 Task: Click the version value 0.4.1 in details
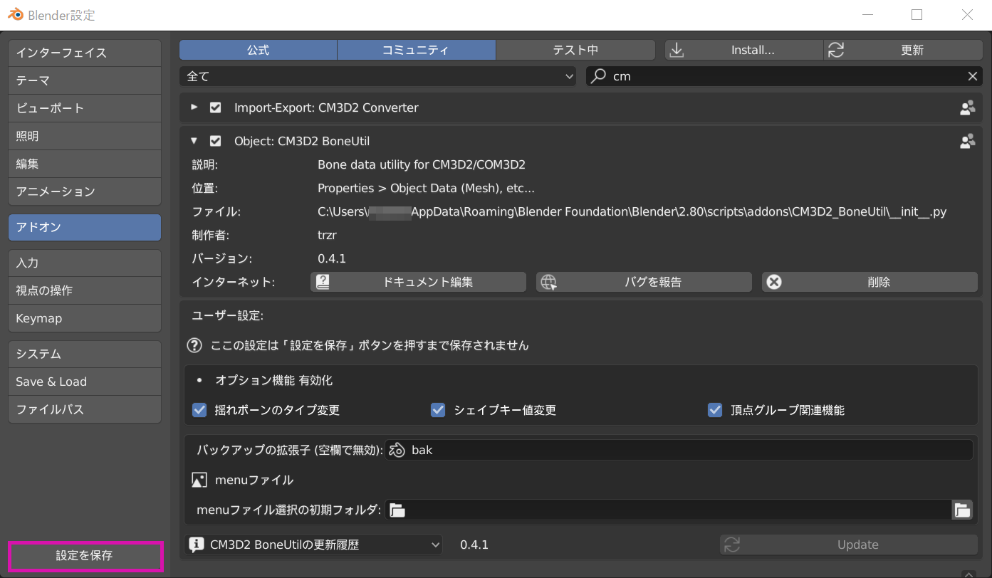coord(332,258)
